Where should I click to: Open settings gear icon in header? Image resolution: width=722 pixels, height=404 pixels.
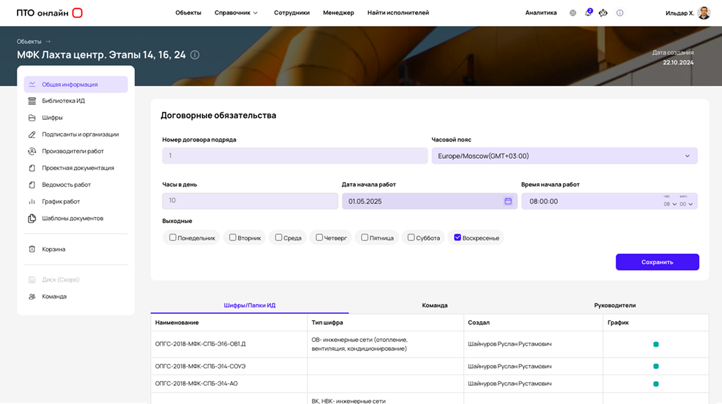[573, 13]
